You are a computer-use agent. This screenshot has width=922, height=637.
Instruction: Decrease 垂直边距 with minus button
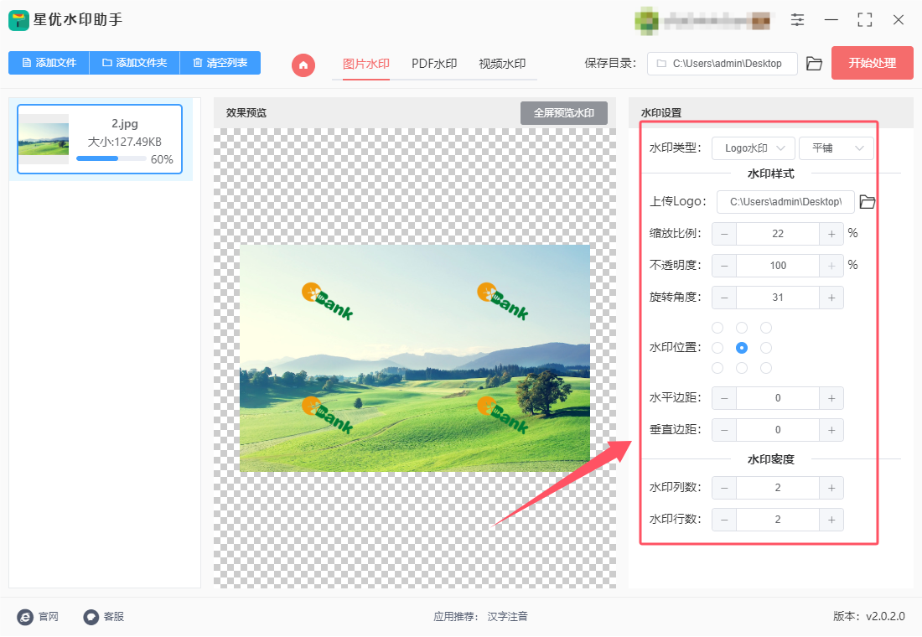[x=724, y=430]
